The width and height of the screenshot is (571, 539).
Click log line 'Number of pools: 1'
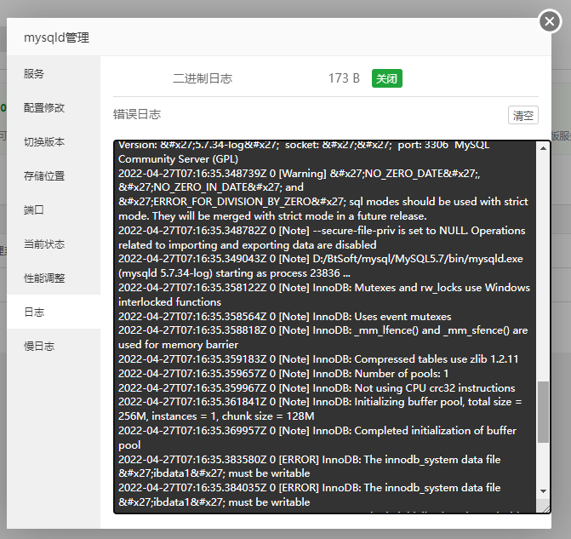click(283, 374)
